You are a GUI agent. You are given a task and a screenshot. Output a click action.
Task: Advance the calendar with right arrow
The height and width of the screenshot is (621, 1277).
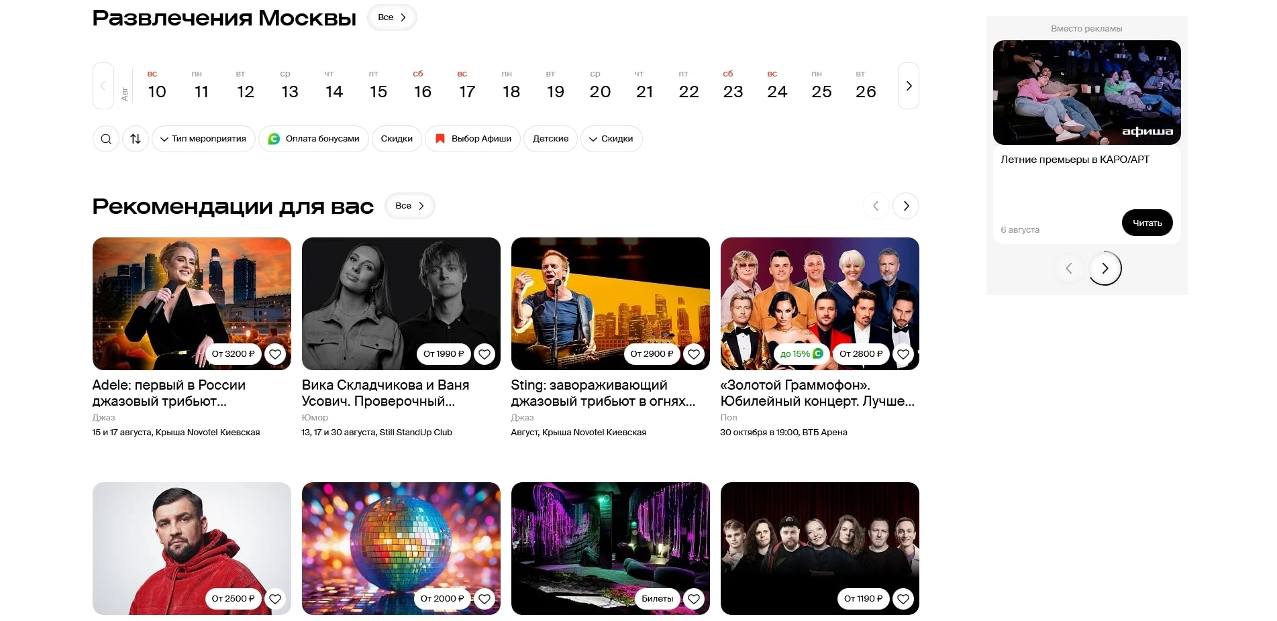pos(909,86)
